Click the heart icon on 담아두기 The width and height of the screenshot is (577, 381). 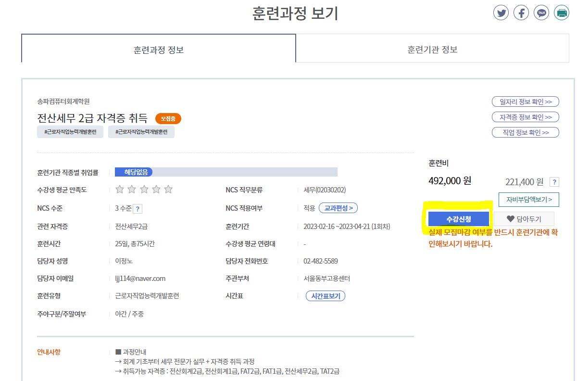(511, 219)
